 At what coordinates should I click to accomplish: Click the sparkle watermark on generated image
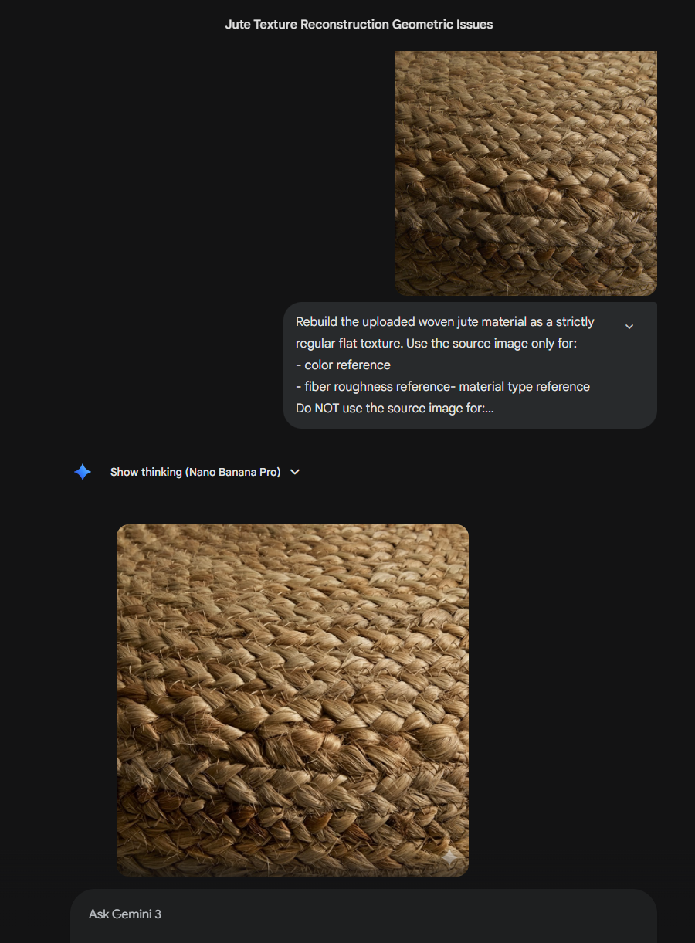coord(449,857)
